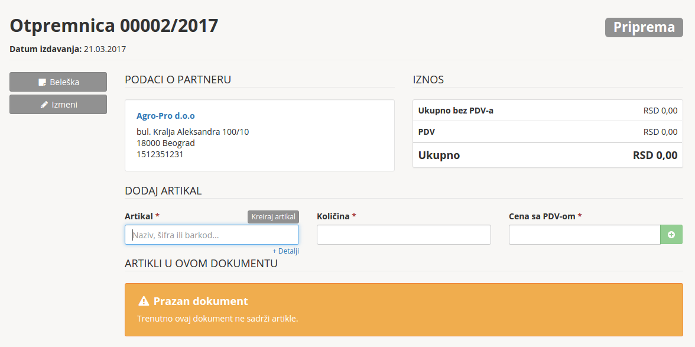The width and height of the screenshot is (695, 347).
Task: Click the PDV amount row
Action: point(547,132)
